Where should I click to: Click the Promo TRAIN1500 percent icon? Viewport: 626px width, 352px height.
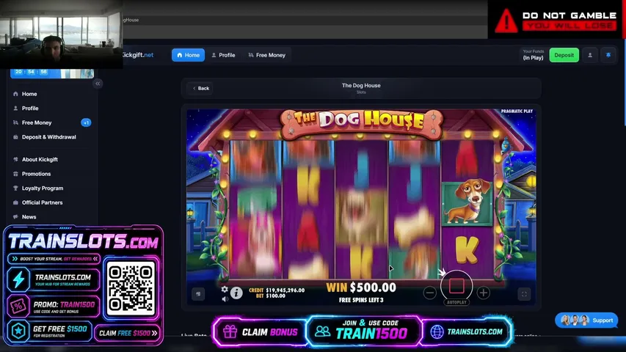(18, 306)
